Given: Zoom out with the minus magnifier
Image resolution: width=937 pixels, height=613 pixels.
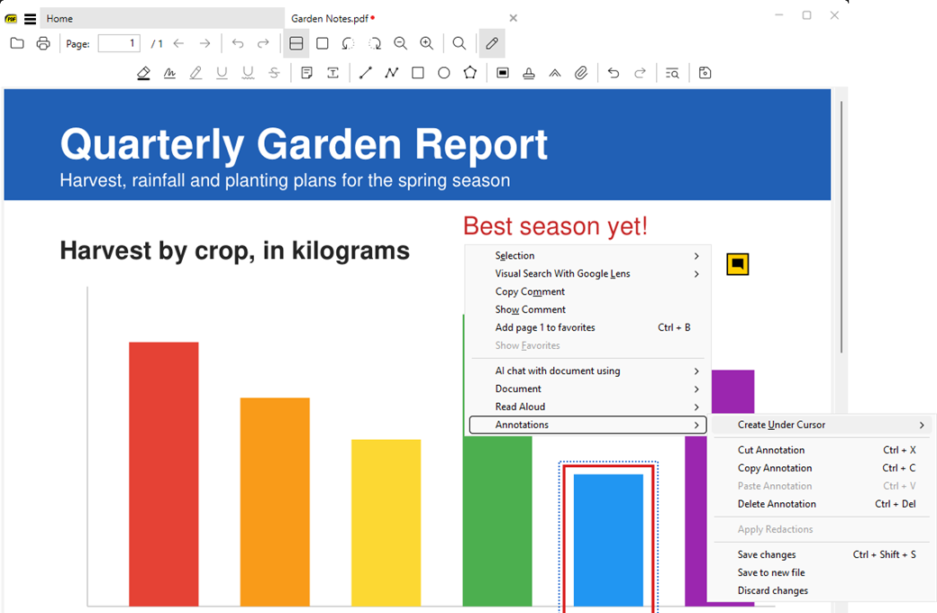Looking at the screenshot, I should pyautogui.click(x=400, y=43).
